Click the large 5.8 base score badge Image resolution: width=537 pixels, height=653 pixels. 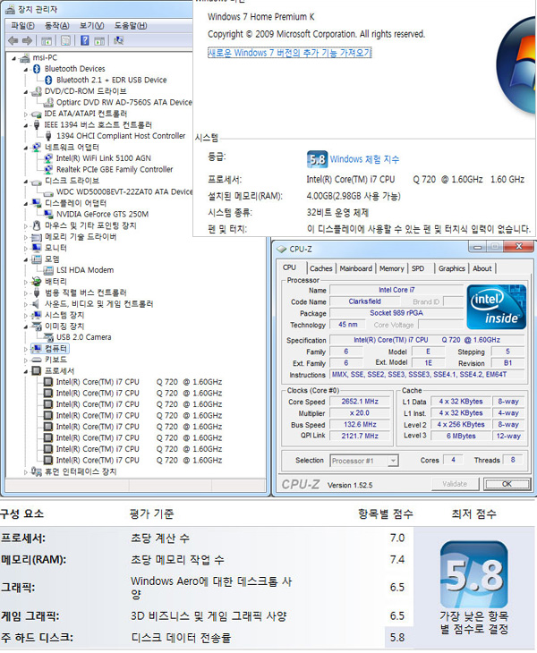click(x=473, y=574)
